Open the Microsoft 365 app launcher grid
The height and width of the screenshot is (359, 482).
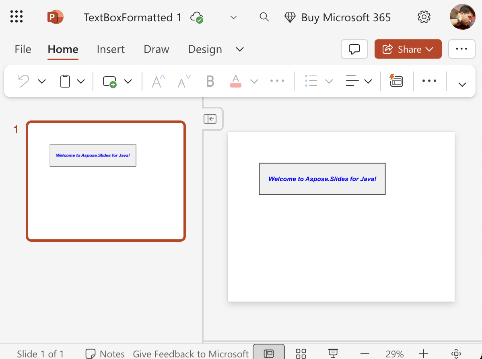16,17
